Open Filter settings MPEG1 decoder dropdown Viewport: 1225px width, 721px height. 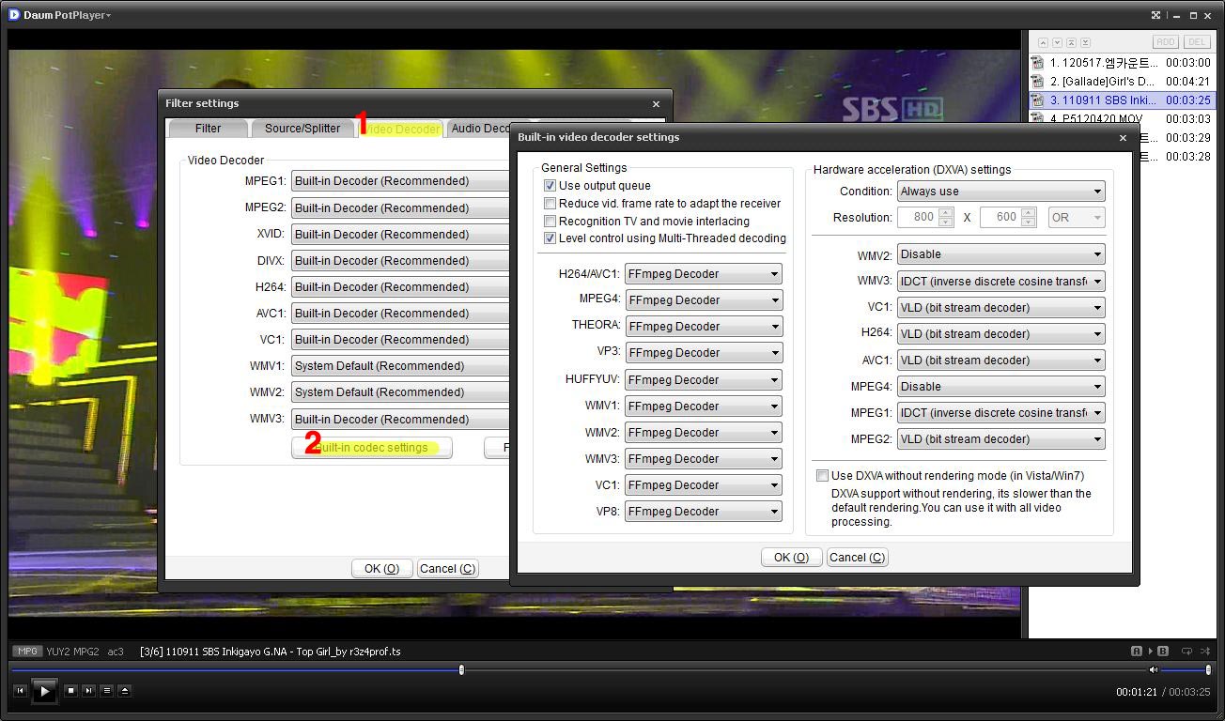tap(401, 181)
